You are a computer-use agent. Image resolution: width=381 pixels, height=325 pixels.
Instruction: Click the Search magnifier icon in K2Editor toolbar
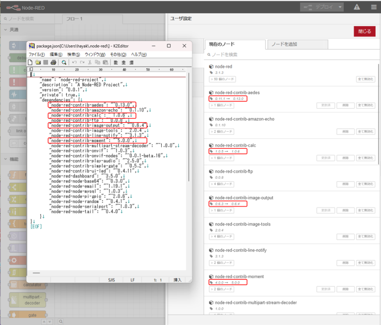(x=64, y=62)
